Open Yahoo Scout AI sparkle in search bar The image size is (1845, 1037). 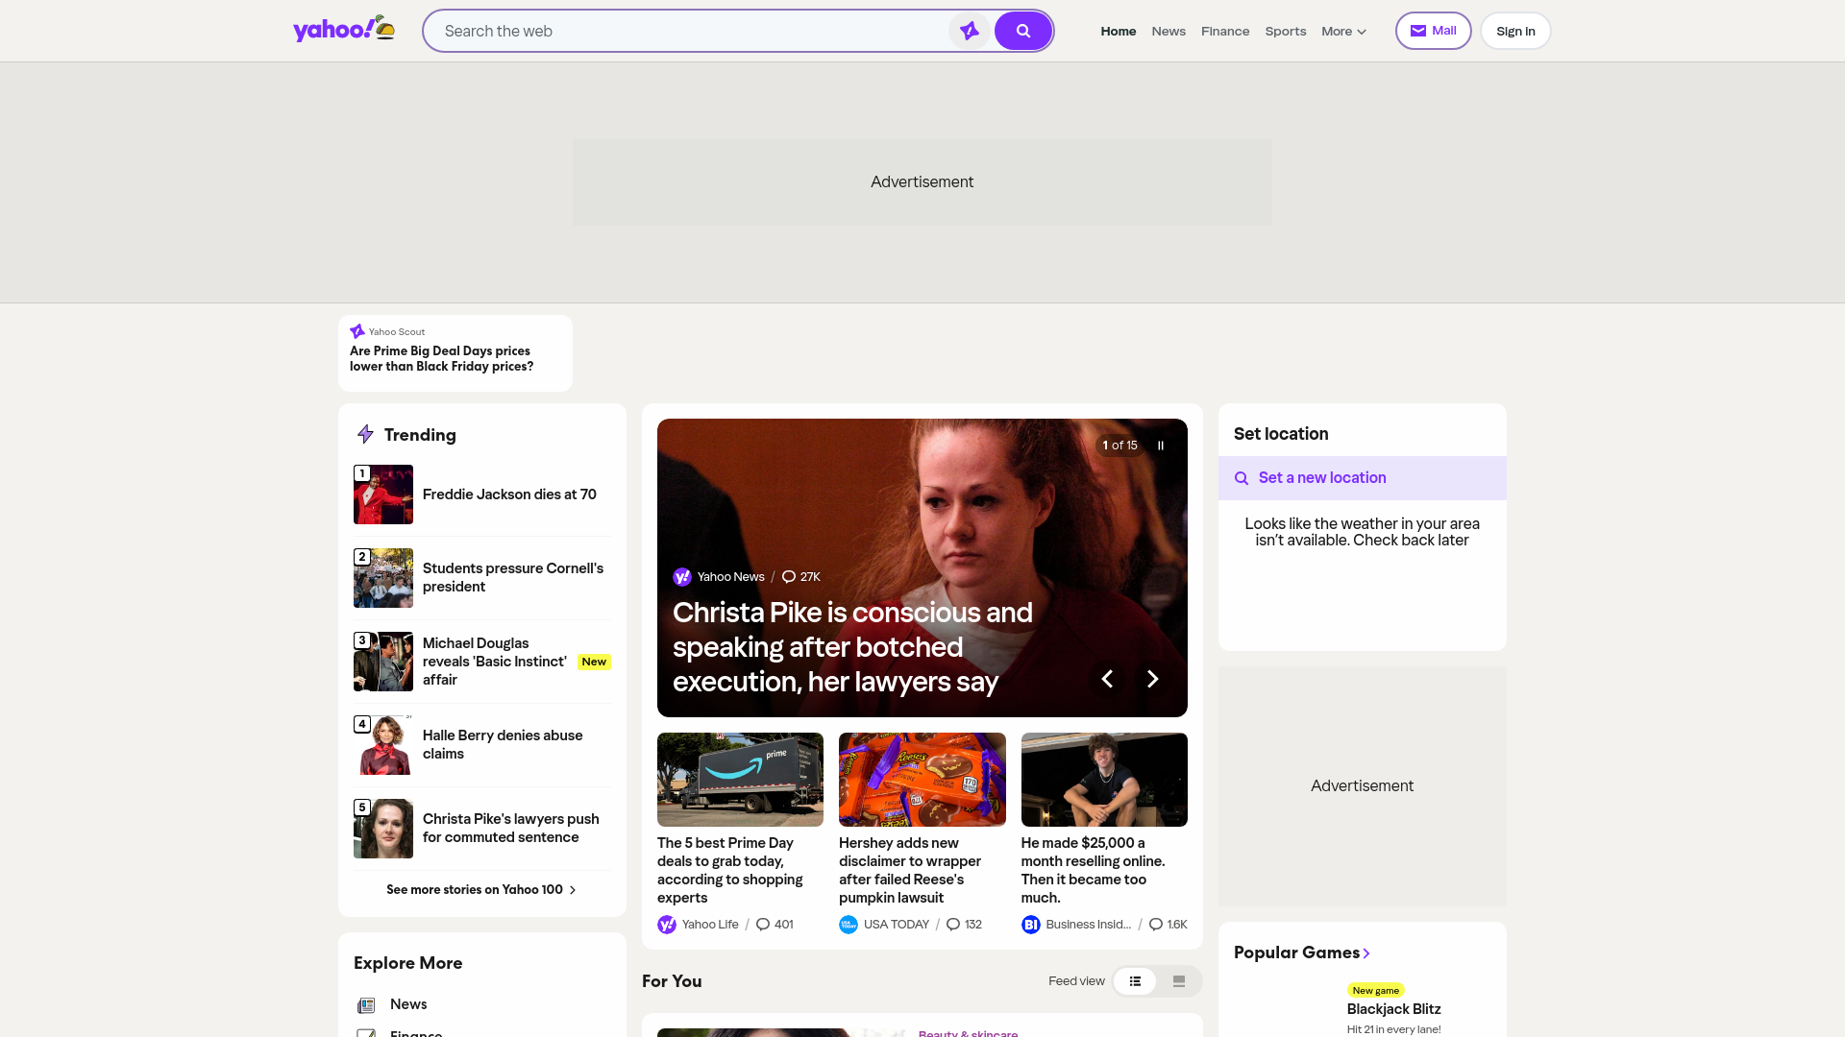coord(969,31)
